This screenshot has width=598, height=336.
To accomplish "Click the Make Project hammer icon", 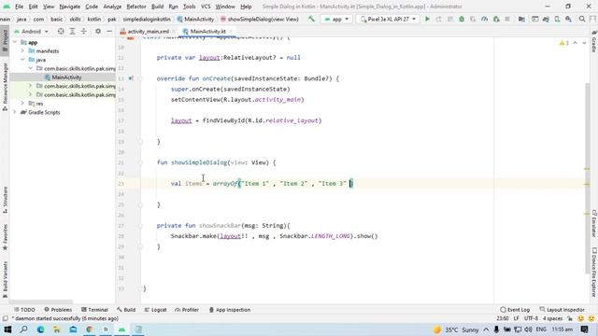I will (x=311, y=19).
